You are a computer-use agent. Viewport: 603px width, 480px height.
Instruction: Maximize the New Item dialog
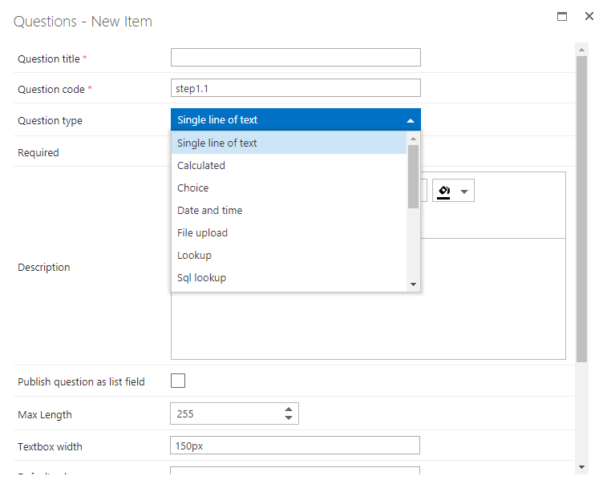tap(562, 17)
